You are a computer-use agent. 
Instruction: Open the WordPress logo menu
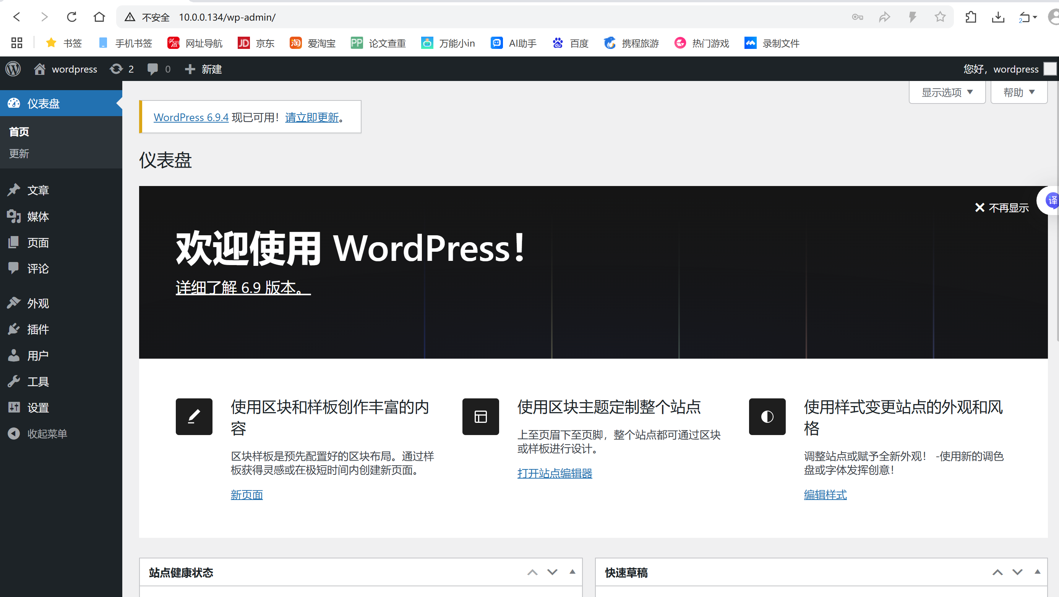coord(13,69)
